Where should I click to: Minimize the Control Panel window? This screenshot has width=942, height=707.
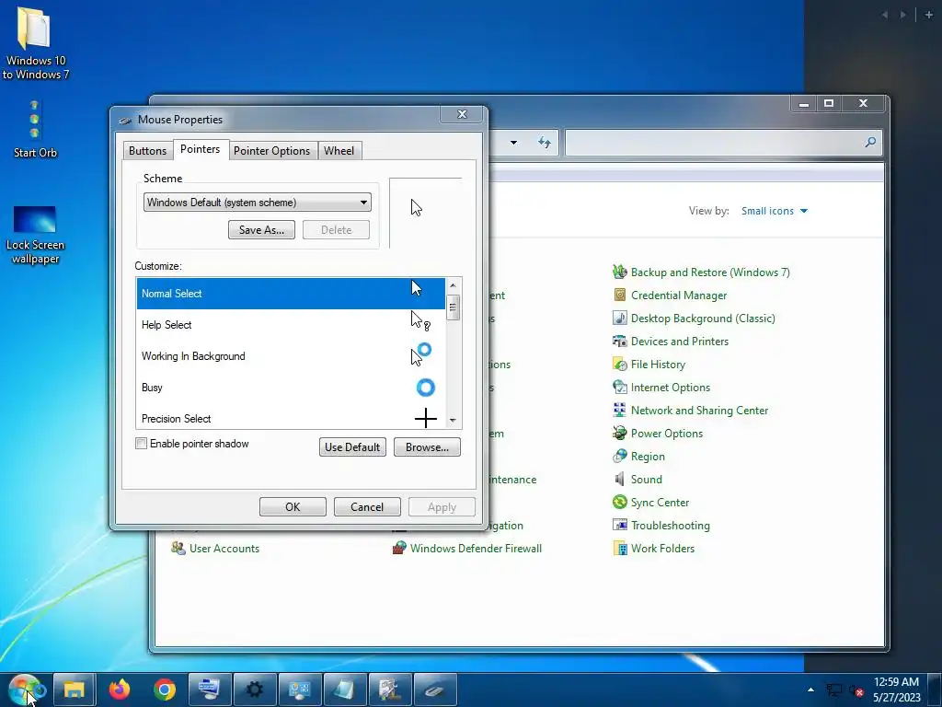(804, 103)
